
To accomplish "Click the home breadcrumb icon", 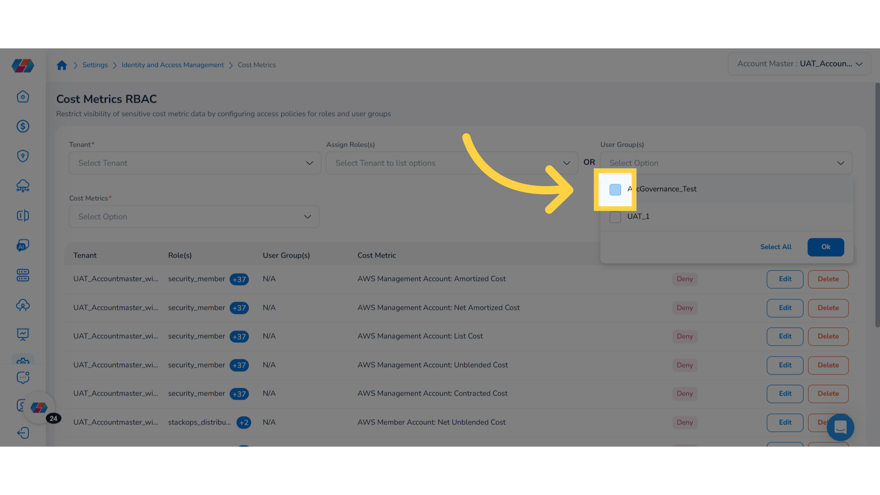I will click(x=62, y=65).
